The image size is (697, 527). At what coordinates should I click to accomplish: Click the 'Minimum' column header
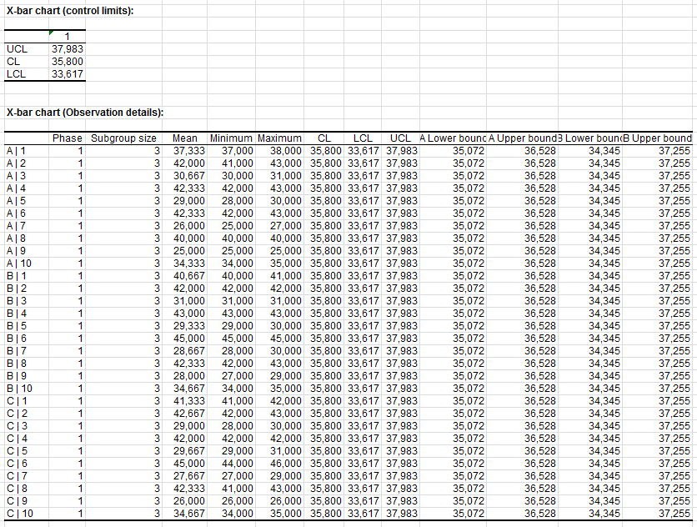pos(231,138)
